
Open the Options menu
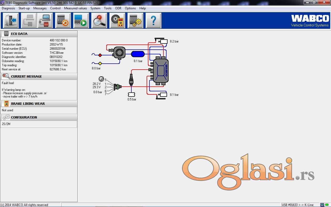(x=130, y=8)
